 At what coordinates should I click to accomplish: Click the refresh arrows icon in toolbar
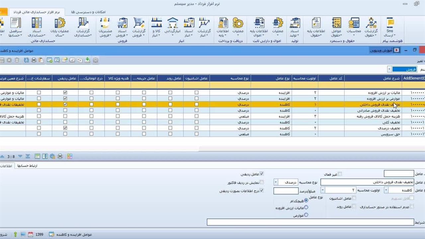coord(26,60)
